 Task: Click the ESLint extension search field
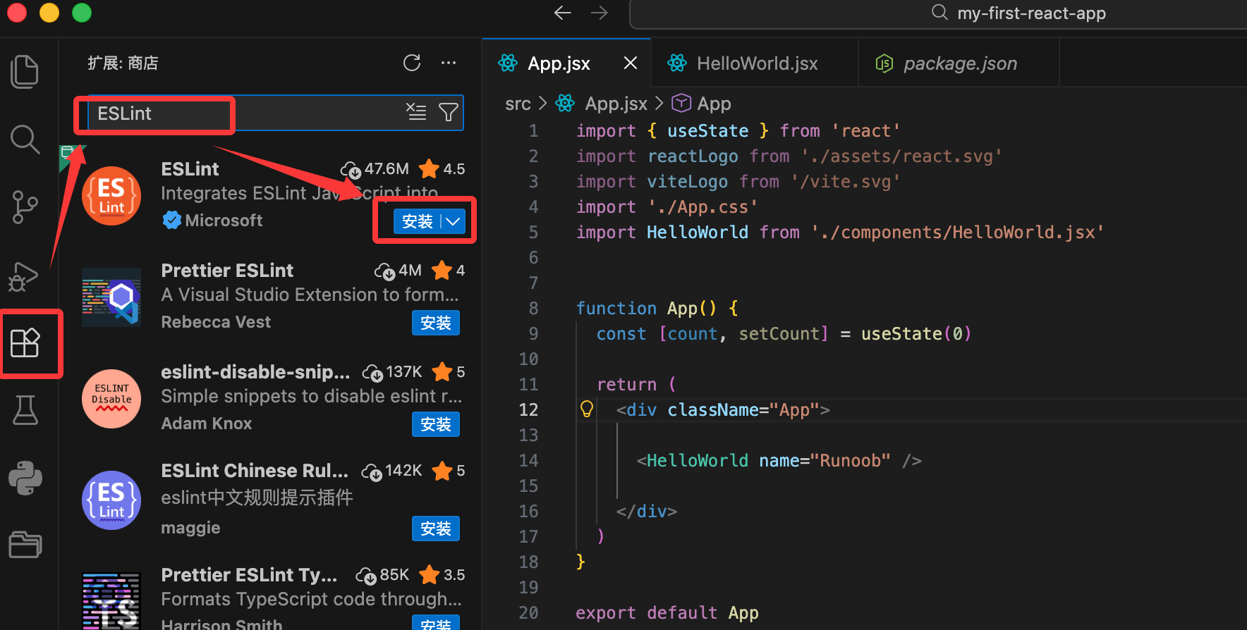pos(240,113)
